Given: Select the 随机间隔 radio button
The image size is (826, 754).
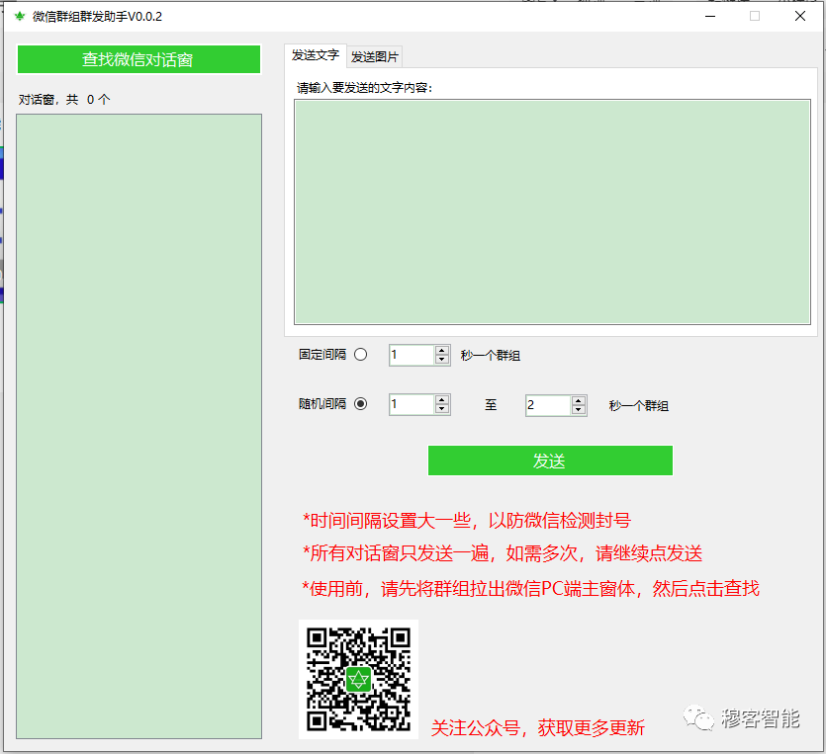Looking at the screenshot, I should (x=360, y=404).
